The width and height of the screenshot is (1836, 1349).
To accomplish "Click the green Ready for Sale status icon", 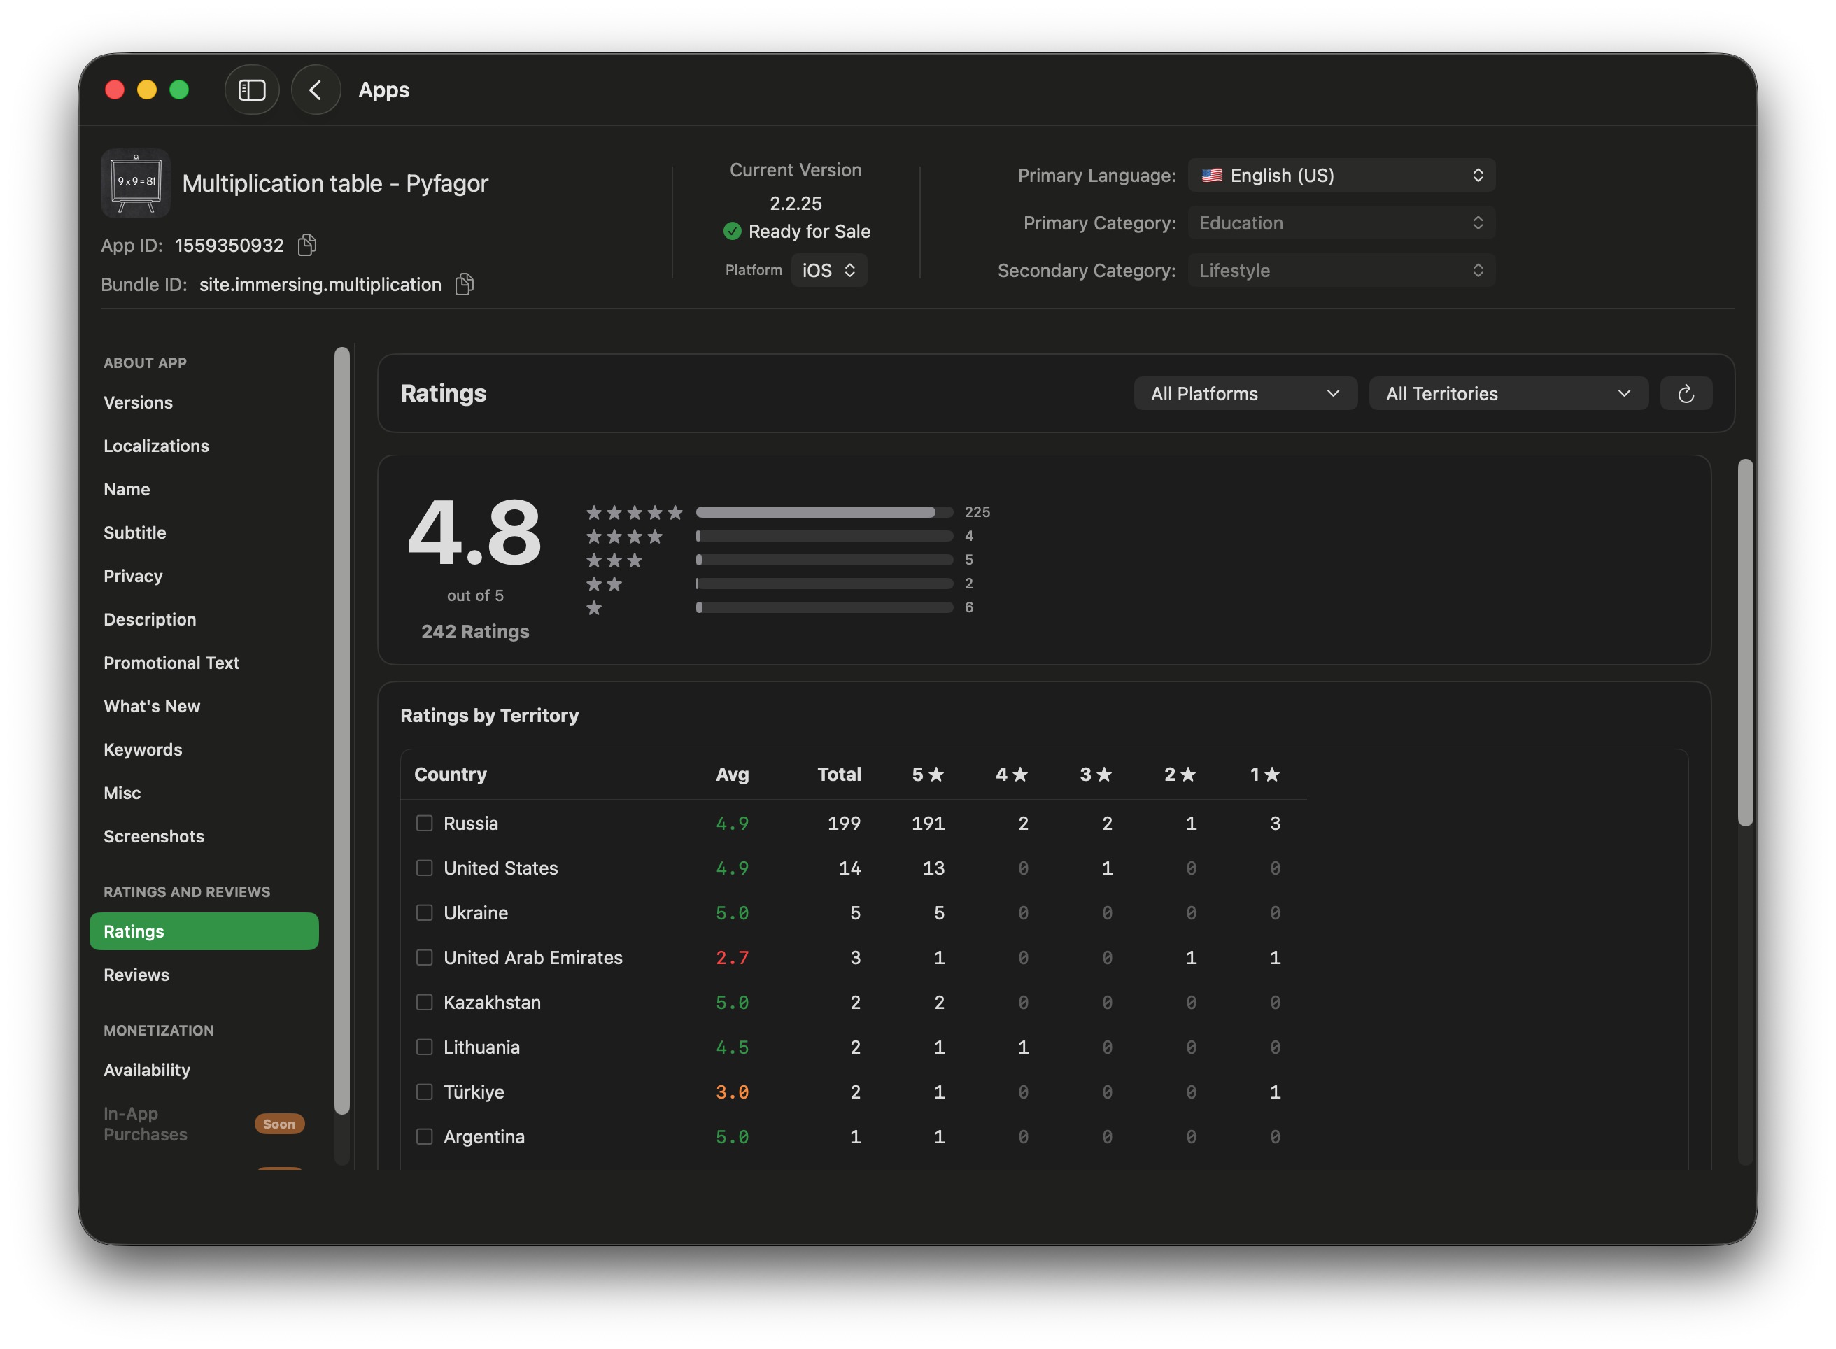I will [x=733, y=231].
